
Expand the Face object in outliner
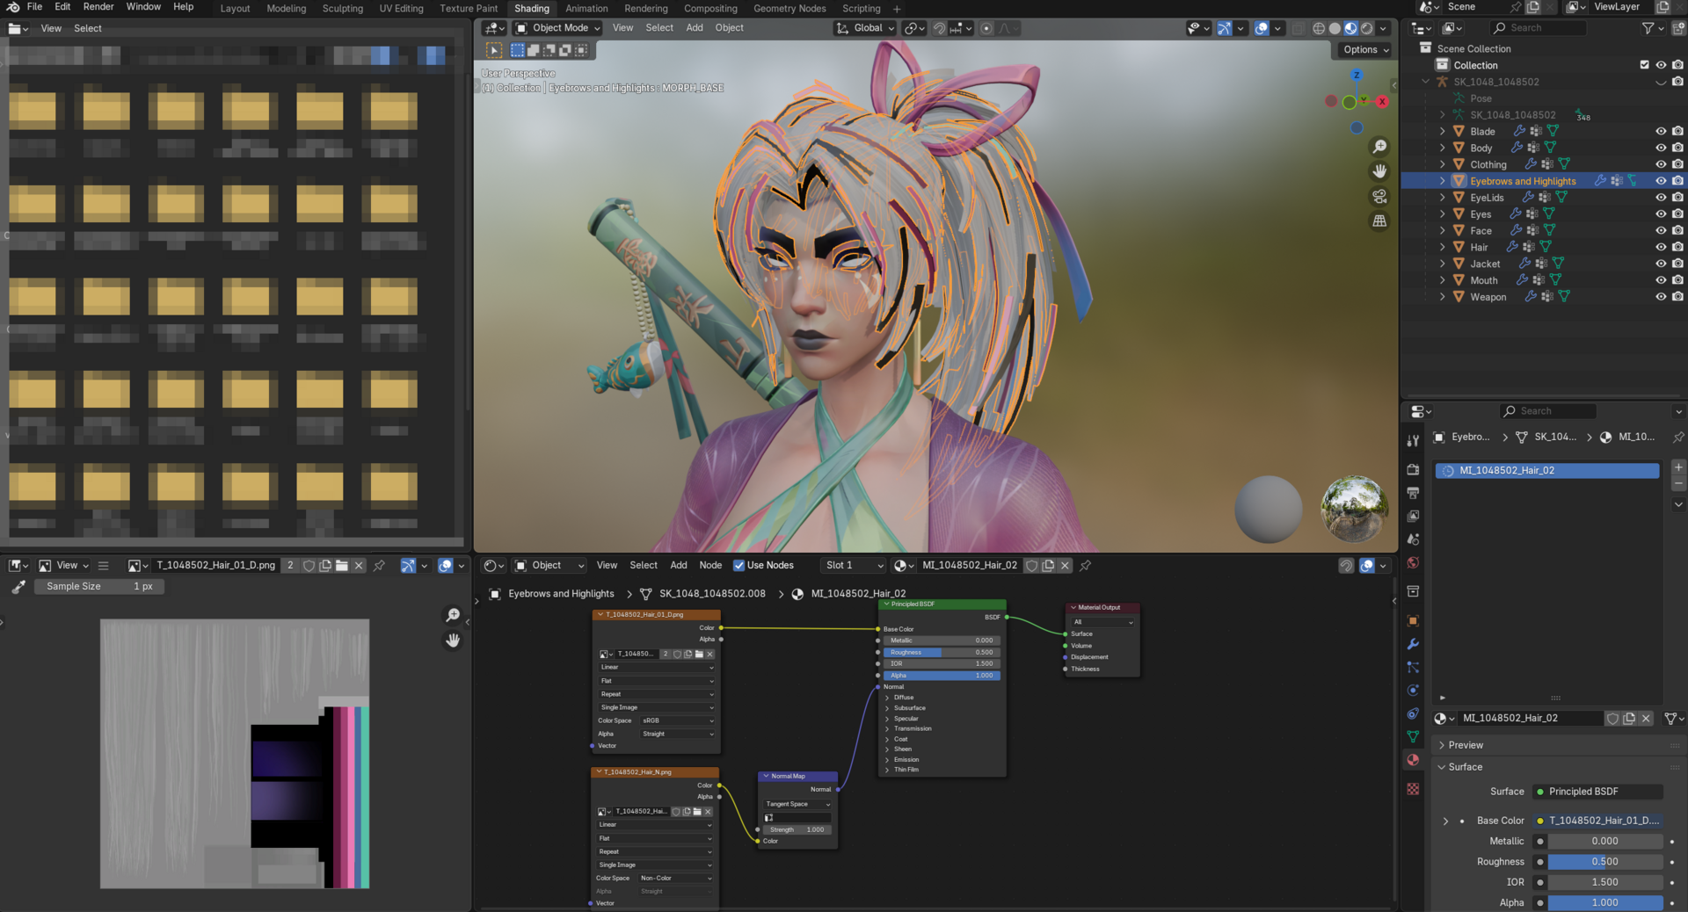(x=1442, y=230)
